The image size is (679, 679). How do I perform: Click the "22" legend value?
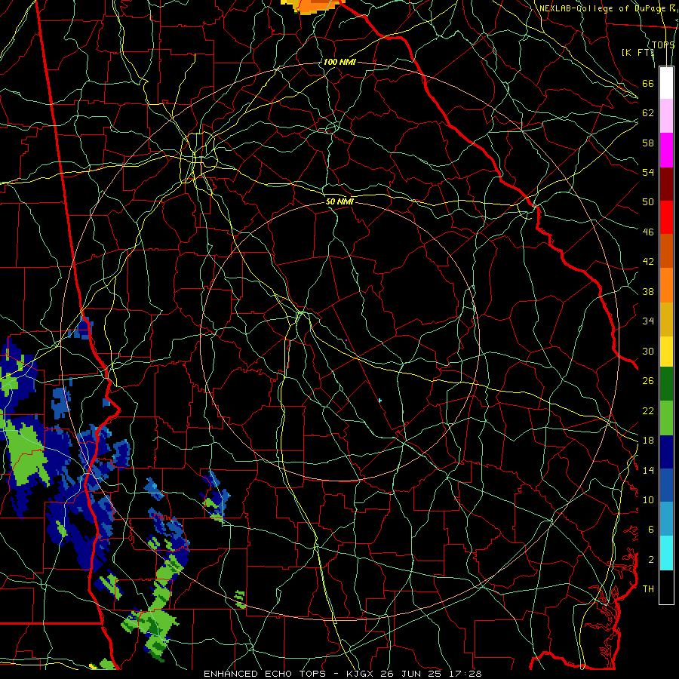(x=648, y=411)
